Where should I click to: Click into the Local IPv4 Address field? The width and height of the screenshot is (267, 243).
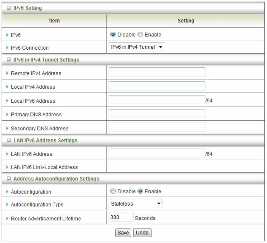[x=157, y=86]
